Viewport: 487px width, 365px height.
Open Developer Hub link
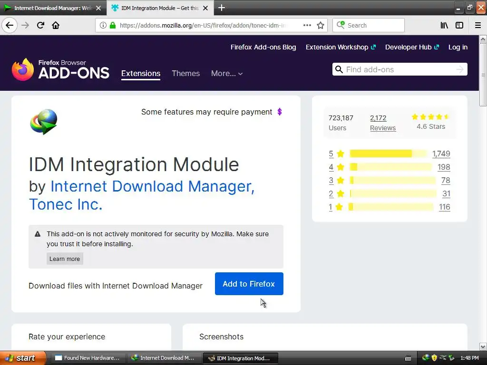[412, 47]
